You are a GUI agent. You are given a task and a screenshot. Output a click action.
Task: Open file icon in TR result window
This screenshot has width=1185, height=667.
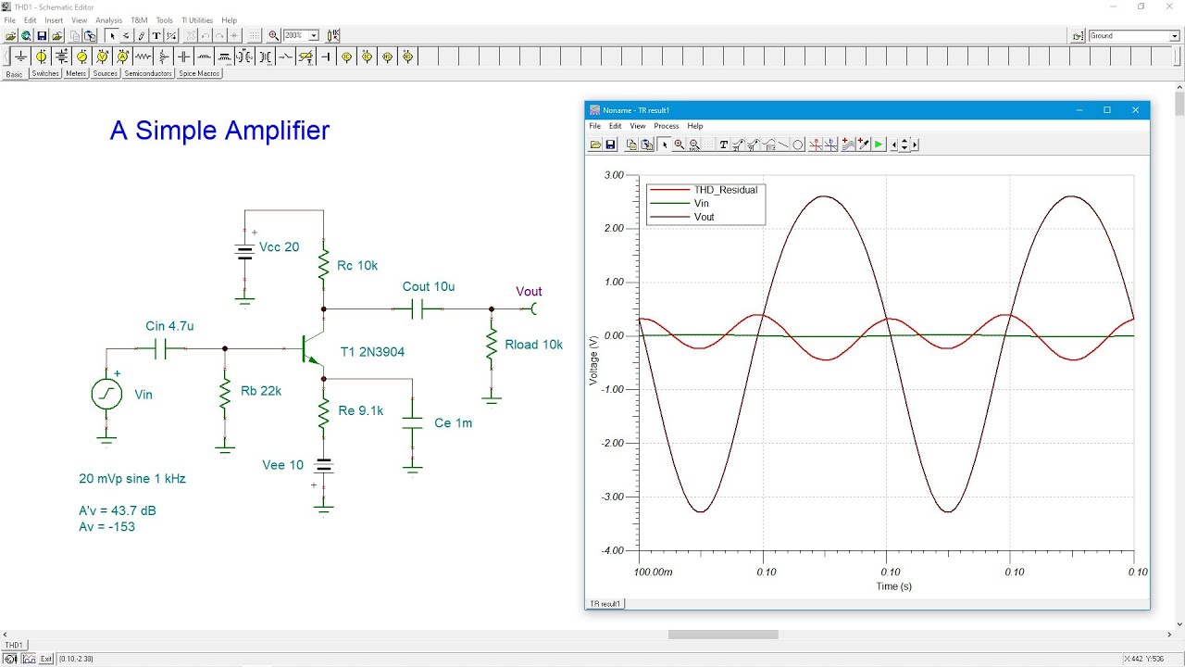pos(596,145)
